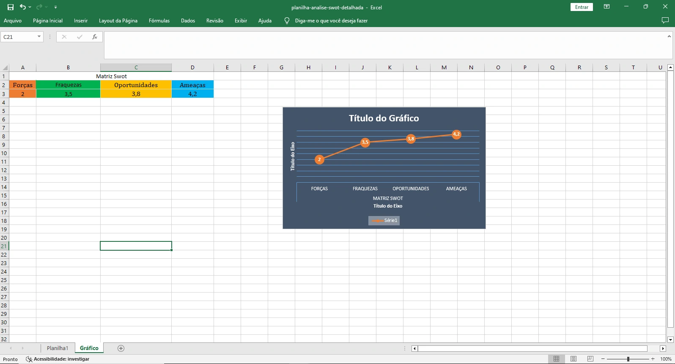
Task: Click the Insert Function fx icon
Action: click(x=95, y=37)
